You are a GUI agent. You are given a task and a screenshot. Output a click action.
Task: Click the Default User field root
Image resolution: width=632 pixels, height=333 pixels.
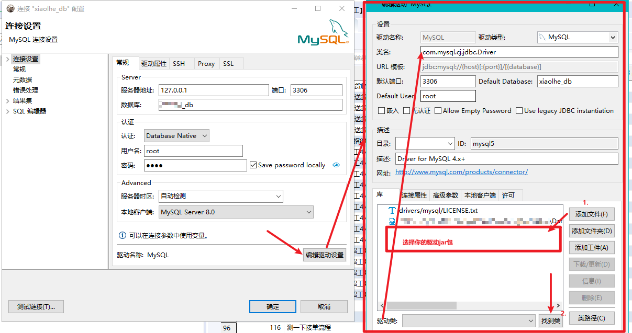448,96
